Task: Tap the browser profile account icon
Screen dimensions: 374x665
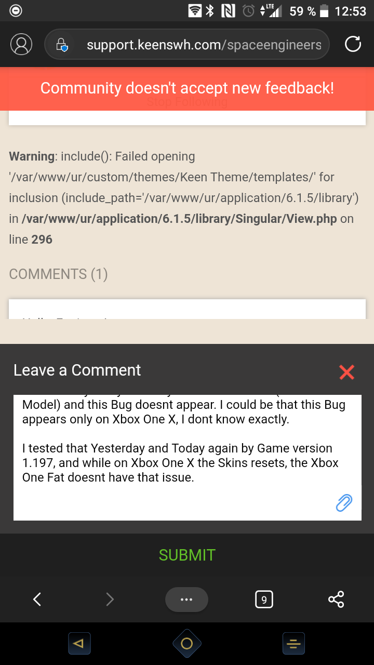Action: [21, 44]
